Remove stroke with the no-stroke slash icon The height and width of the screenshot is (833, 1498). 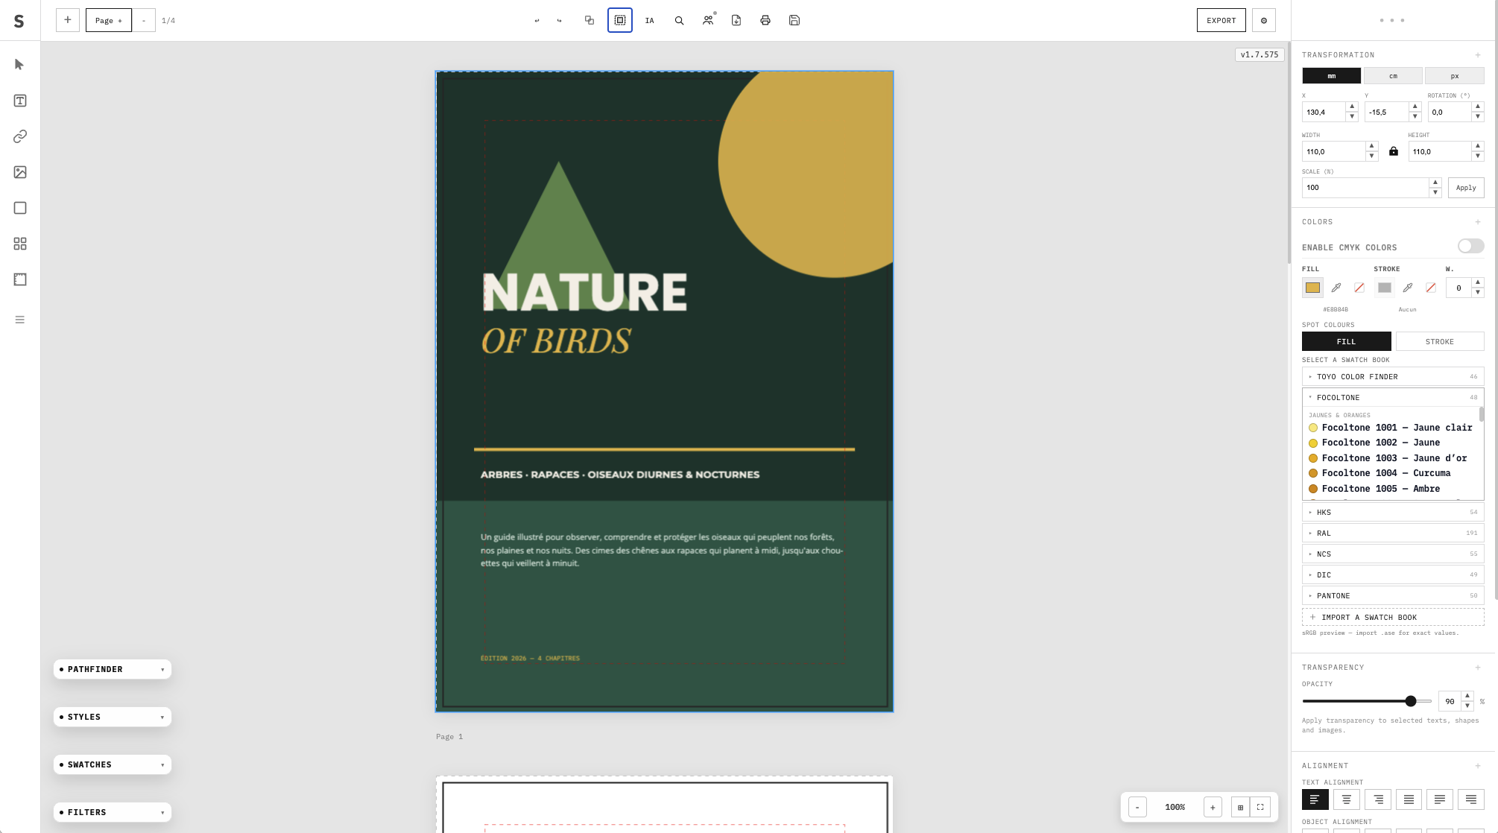(x=1431, y=288)
